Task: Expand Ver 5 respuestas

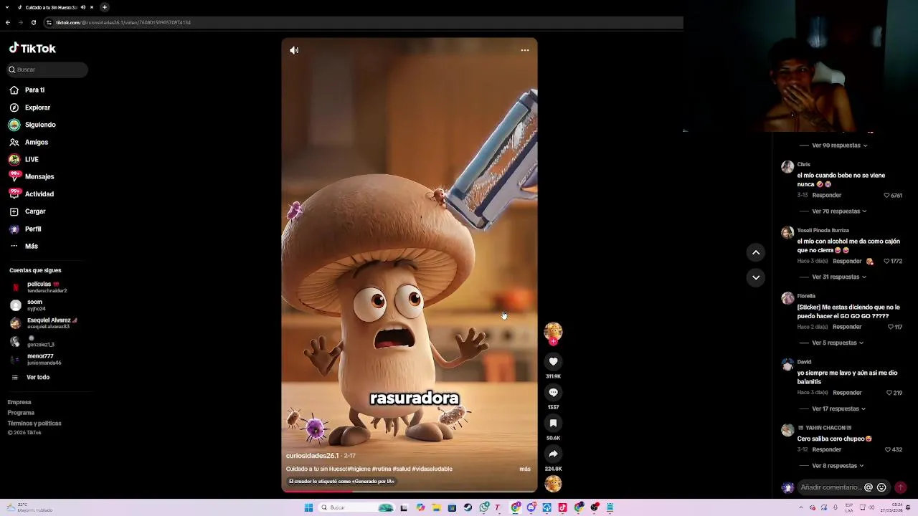Action: click(x=838, y=343)
